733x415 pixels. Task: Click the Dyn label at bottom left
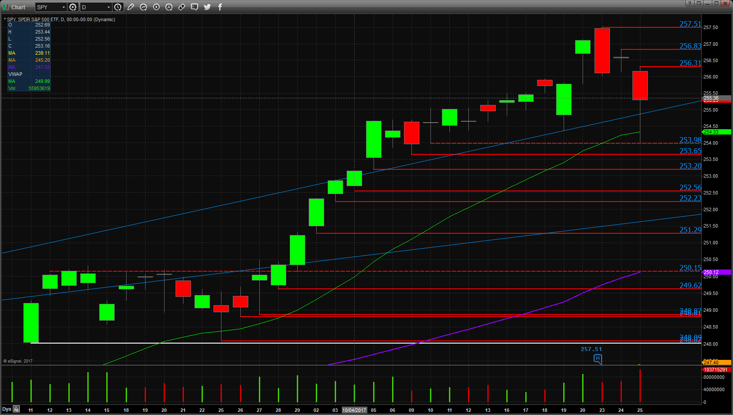[x=7, y=409]
